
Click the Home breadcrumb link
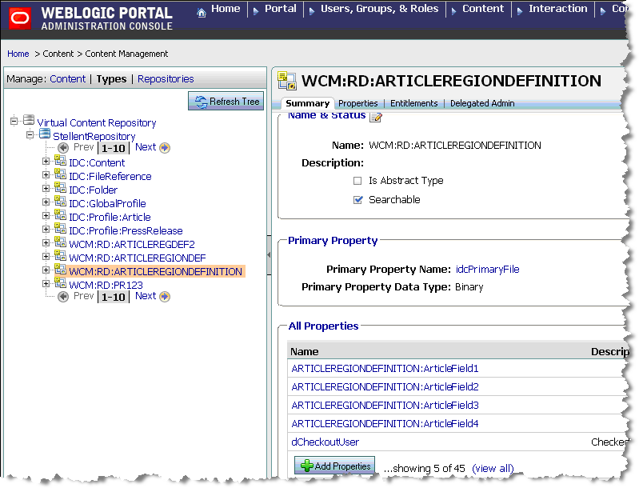pyautogui.click(x=18, y=54)
